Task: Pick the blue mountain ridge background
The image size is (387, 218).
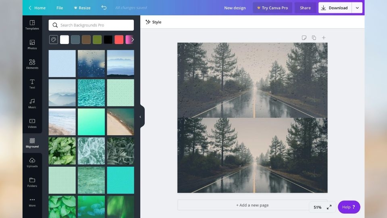Action: 121,63
